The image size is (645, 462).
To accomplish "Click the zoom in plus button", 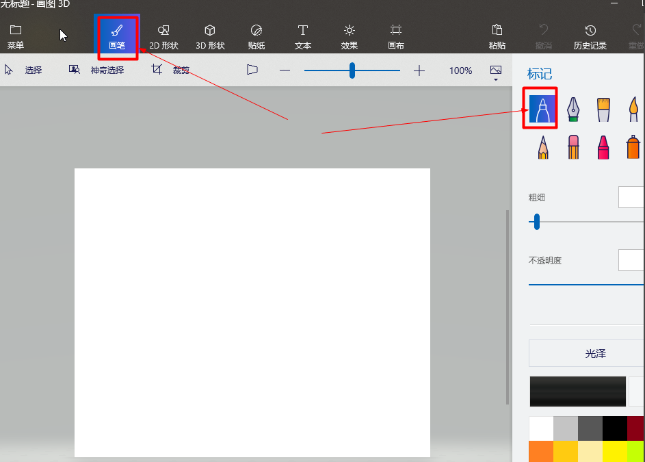I will click(419, 70).
